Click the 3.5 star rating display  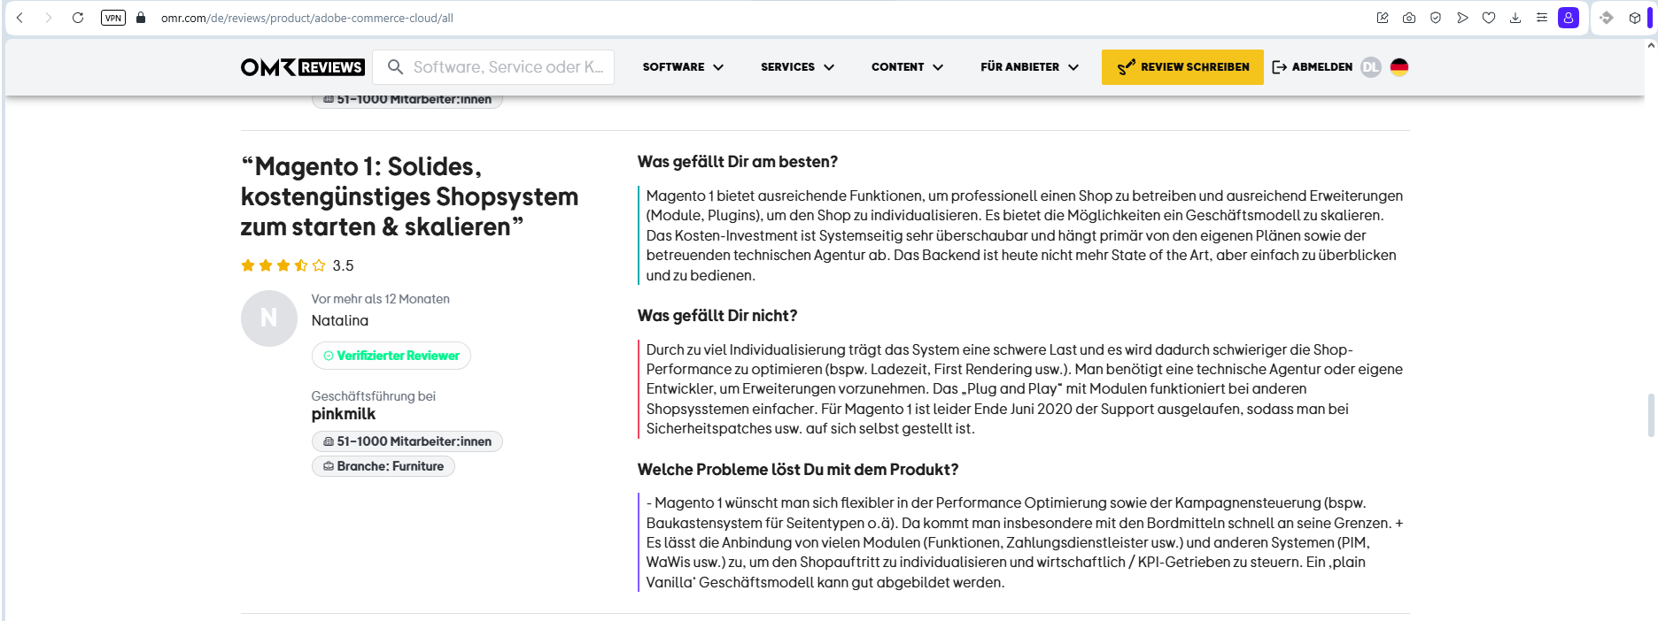click(297, 265)
